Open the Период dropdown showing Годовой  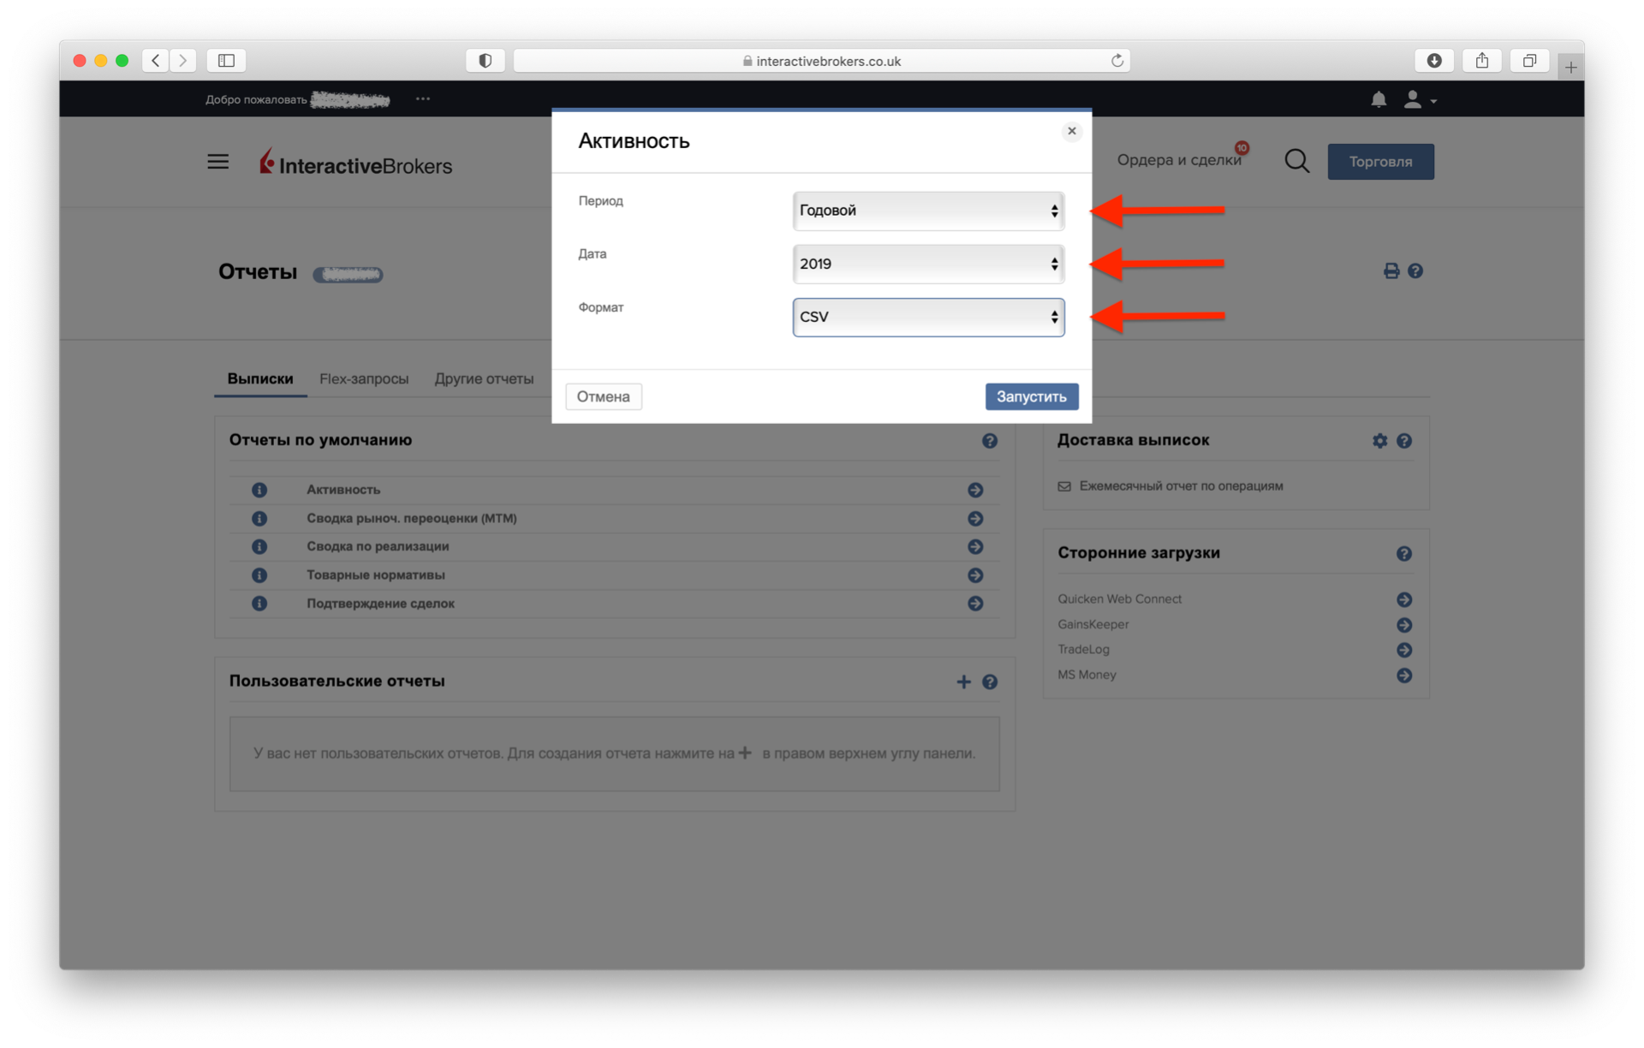928,211
